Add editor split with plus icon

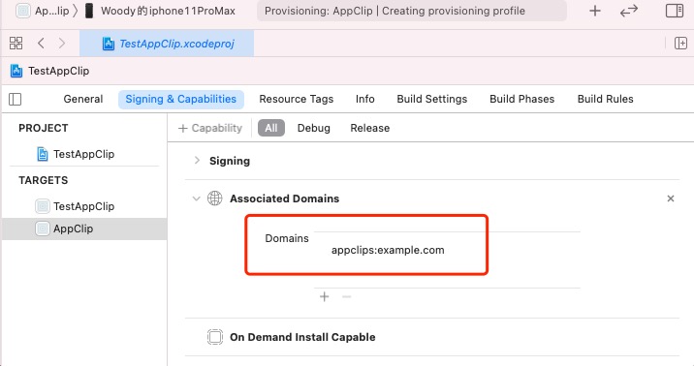point(680,43)
